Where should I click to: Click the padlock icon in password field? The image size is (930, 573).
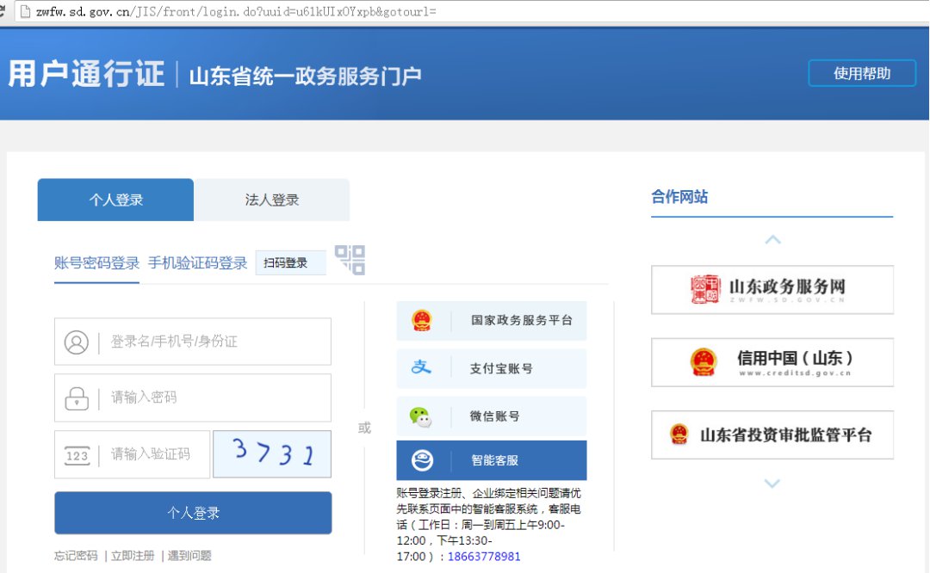coord(77,398)
